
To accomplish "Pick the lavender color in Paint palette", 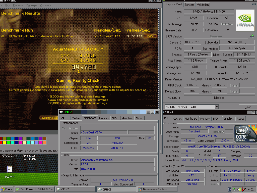I will click(x=36, y=143).
